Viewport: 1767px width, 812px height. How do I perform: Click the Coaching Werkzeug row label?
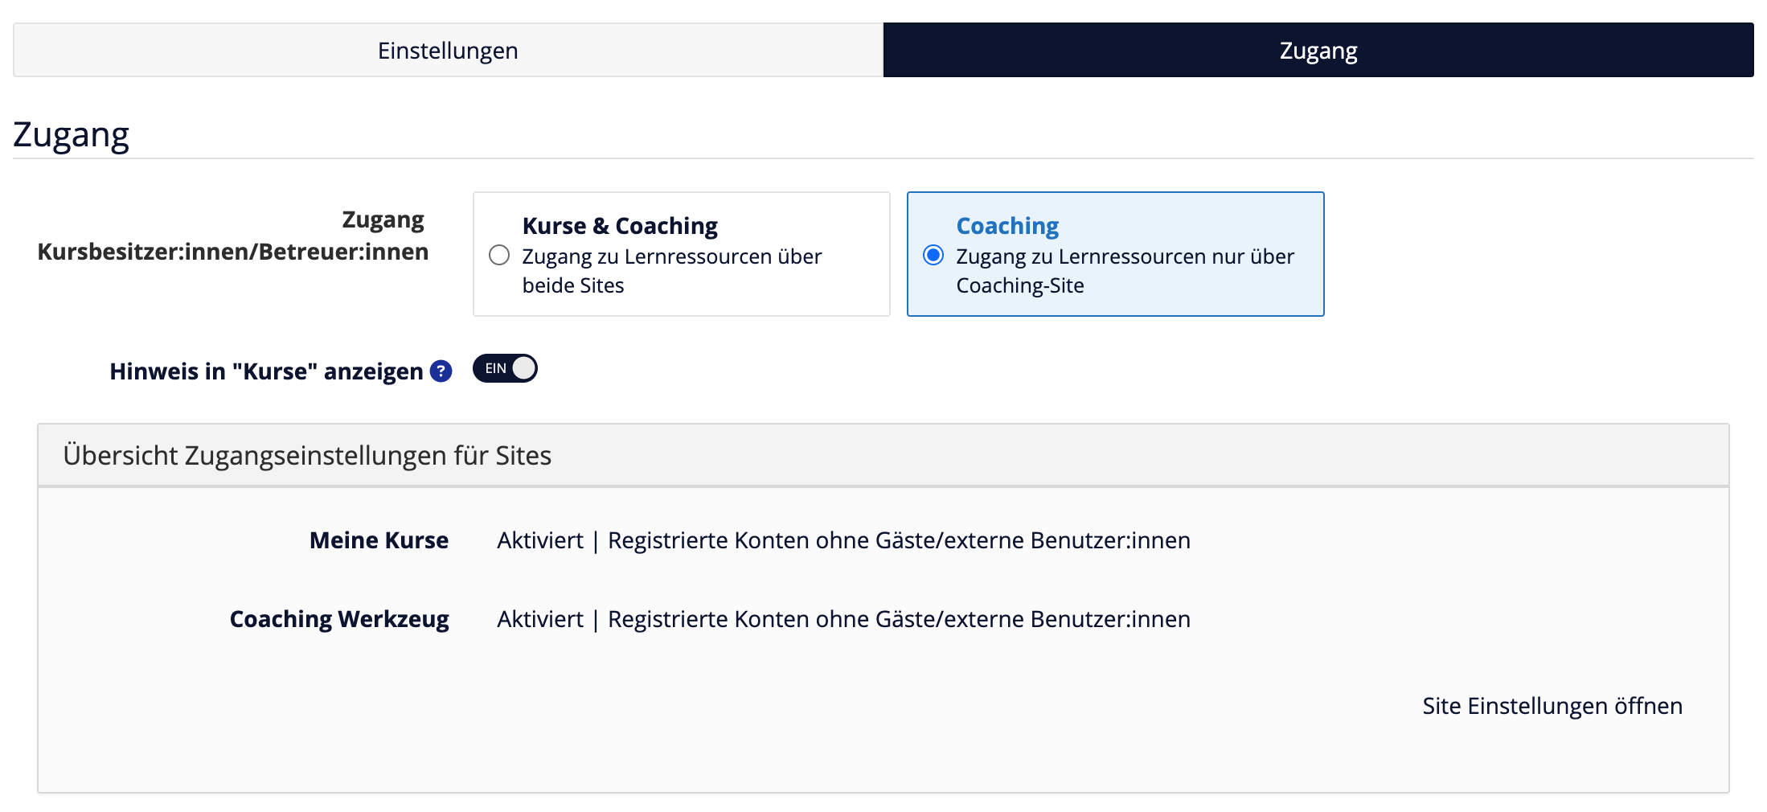pos(339,619)
